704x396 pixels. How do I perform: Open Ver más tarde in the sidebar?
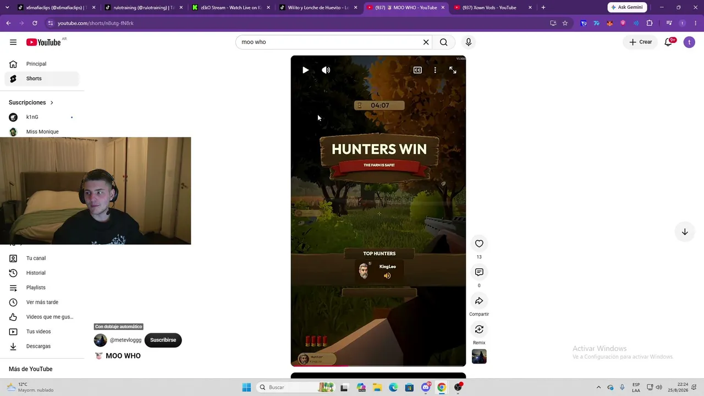(42, 302)
